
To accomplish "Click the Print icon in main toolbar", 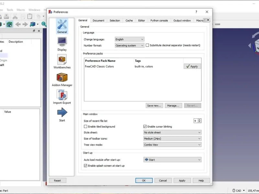I will pyautogui.click(x=6, y=16).
